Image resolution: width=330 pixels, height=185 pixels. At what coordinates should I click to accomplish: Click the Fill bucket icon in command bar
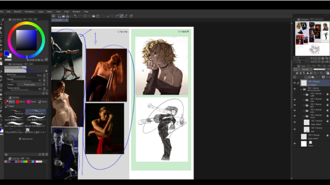tap(93, 16)
